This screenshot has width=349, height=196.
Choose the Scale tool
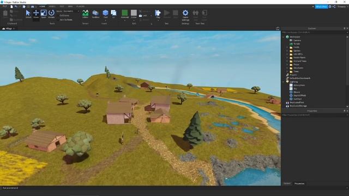(x=44, y=13)
